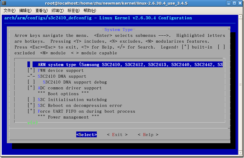Image resolution: width=244 pixels, height=158 pixels.
Task: Click the "System Type" dialog title
Action: 118,30
